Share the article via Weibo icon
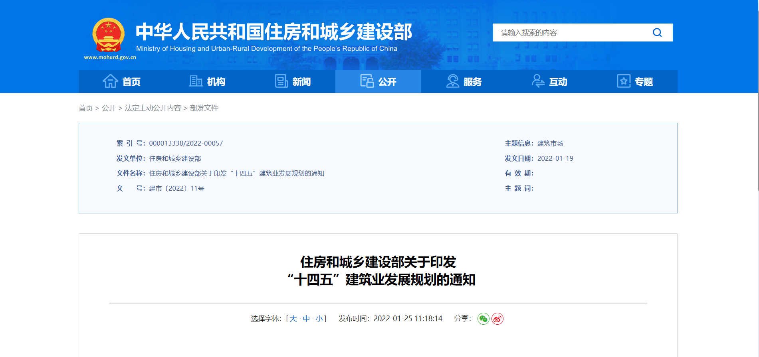 click(497, 319)
